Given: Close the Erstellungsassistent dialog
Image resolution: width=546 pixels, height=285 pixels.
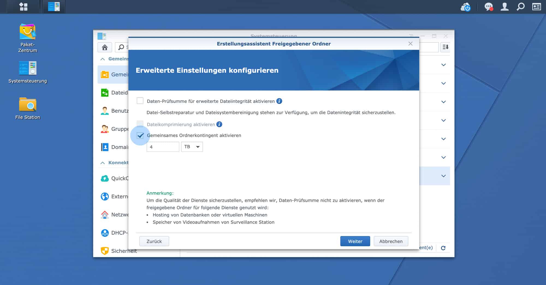Looking at the screenshot, I should pyautogui.click(x=410, y=44).
